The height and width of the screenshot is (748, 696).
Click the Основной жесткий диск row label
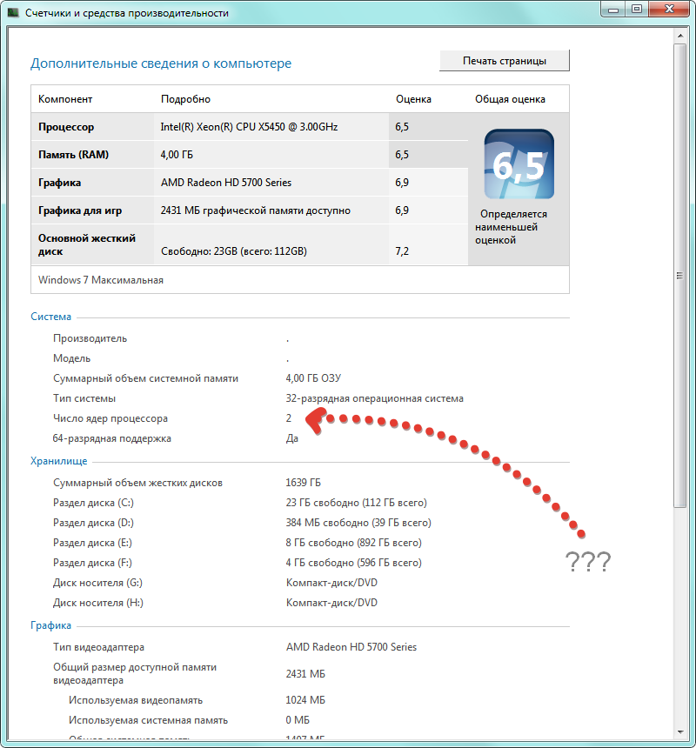point(87,244)
